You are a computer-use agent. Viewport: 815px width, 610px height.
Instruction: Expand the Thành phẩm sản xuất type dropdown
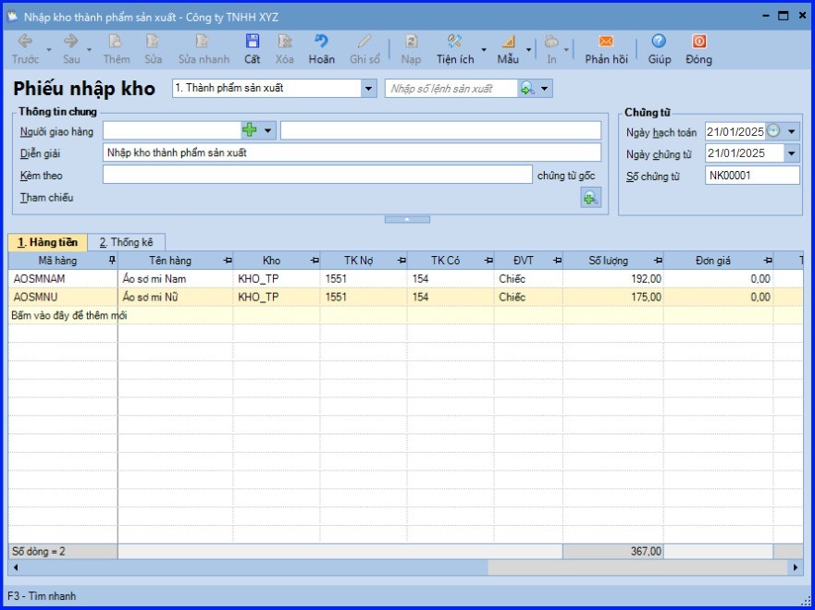point(369,89)
